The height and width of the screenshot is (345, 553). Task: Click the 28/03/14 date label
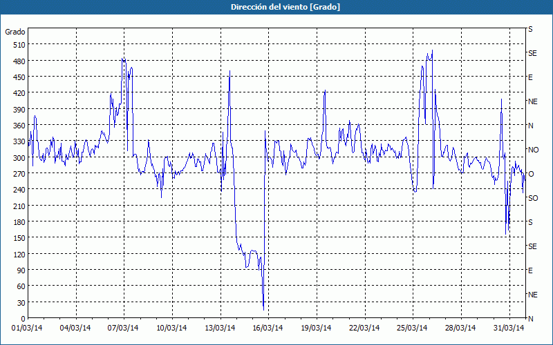(x=460, y=328)
